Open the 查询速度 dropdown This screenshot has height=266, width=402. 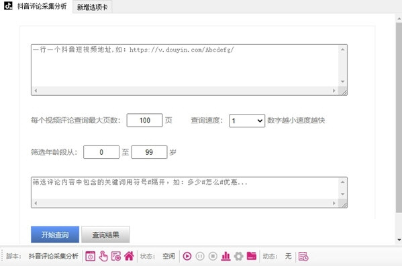[x=247, y=121]
